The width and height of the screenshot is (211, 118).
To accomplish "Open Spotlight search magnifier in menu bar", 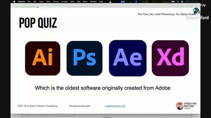I will click(178, 2).
